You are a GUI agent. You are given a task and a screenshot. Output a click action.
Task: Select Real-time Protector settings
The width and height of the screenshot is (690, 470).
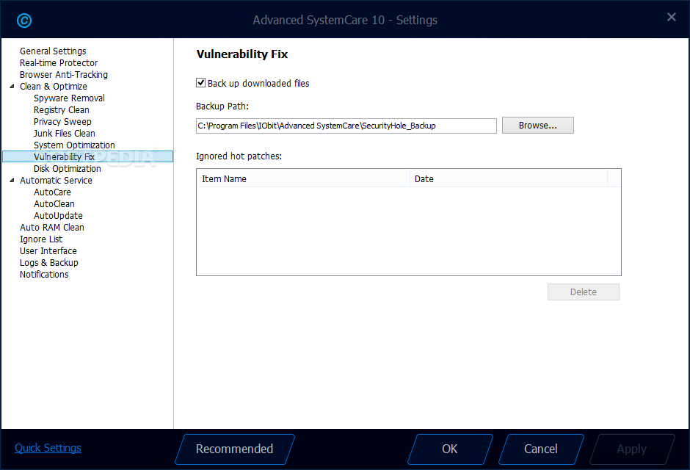59,63
